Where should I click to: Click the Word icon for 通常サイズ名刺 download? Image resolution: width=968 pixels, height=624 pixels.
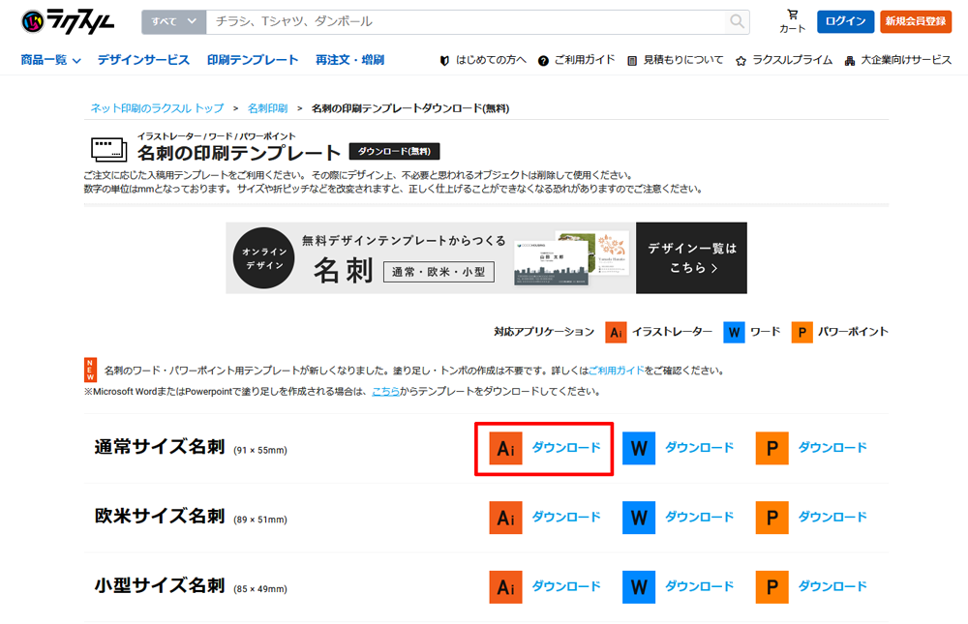click(639, 448)
